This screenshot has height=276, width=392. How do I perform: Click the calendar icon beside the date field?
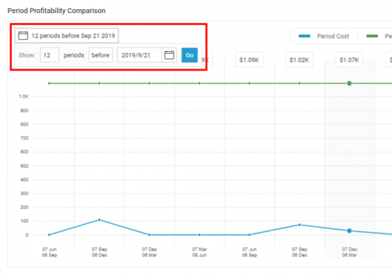[169, 55]
